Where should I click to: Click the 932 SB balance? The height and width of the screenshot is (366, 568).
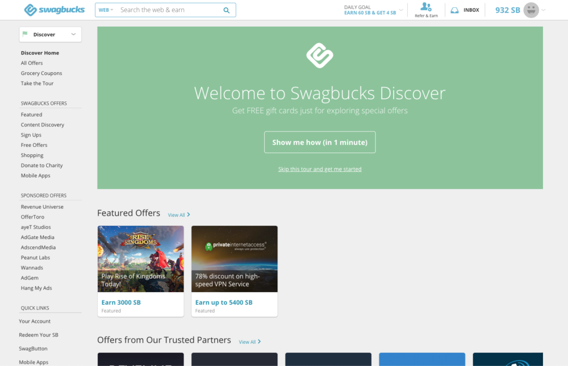(x=508, y=10)
